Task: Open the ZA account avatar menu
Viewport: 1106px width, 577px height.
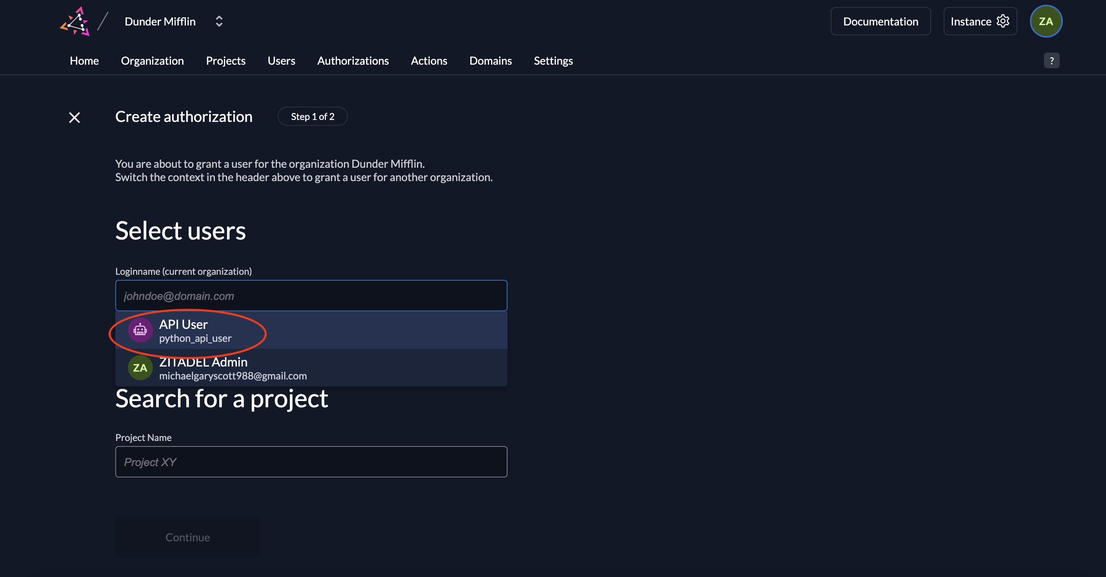Action: coord(1046,21)
